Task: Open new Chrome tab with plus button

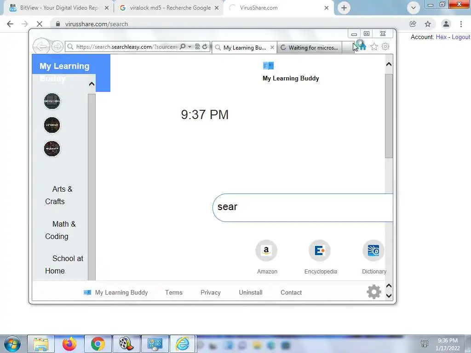Action: (x=344, y=8)
